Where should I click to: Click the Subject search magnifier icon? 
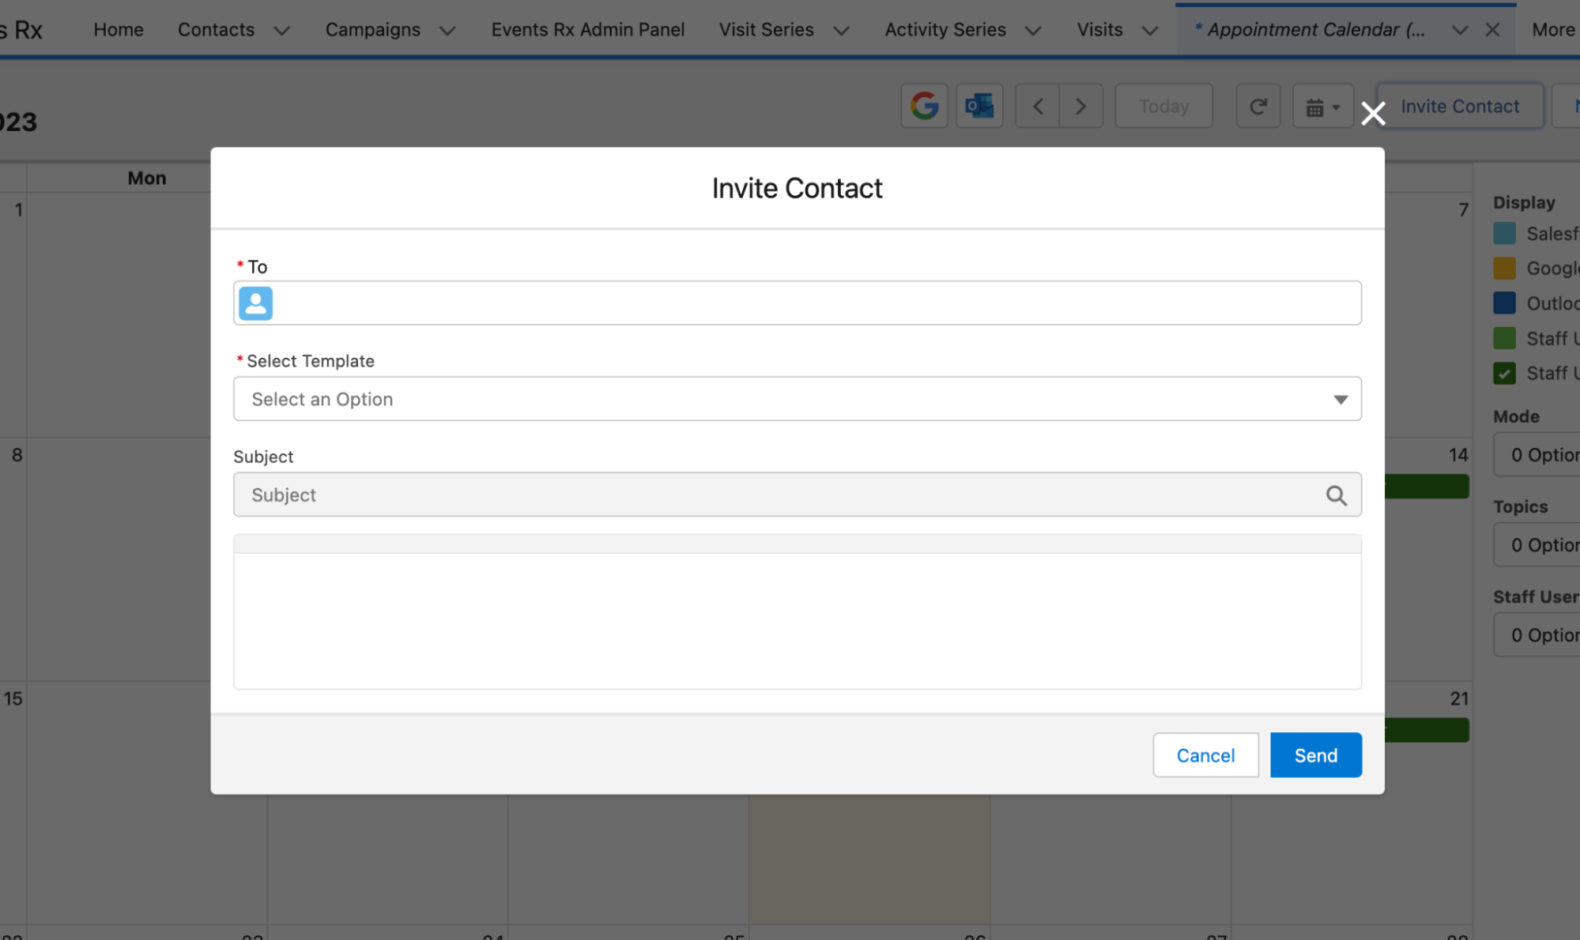[1336, 495]
